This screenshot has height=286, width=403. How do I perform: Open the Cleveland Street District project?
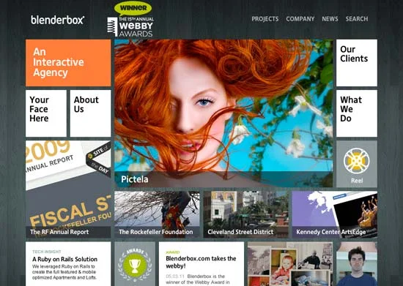point(246,214)
